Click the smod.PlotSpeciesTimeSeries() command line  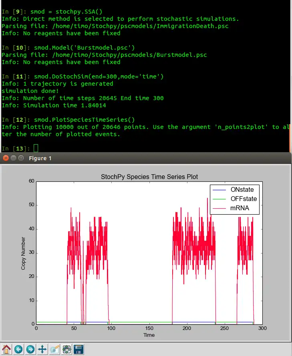[84, 120]
